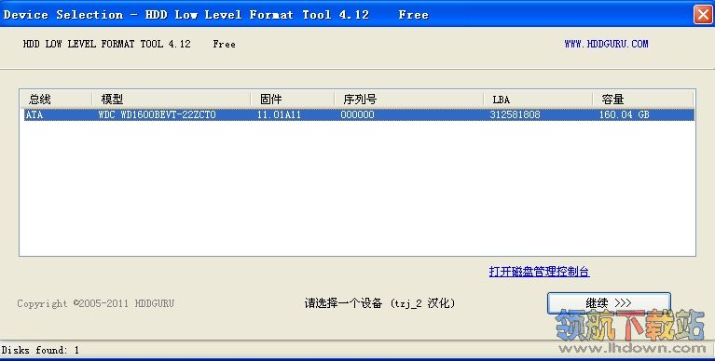Click the 继续 >>> button

coord(609,303)
